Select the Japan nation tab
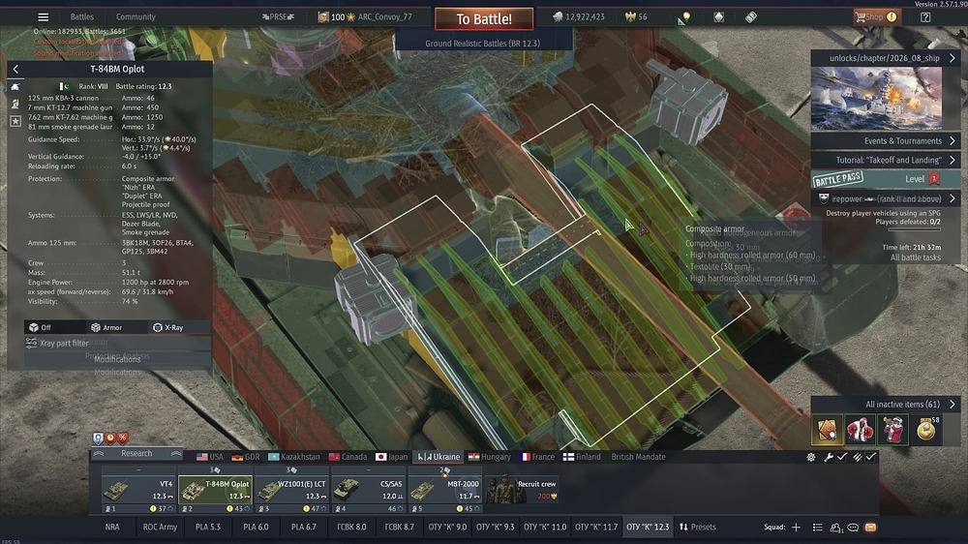 [391, 457]
